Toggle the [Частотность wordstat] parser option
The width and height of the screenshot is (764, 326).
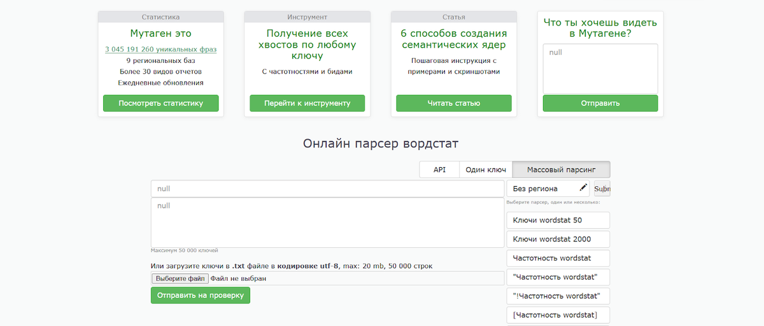click(x=558, y=315)
